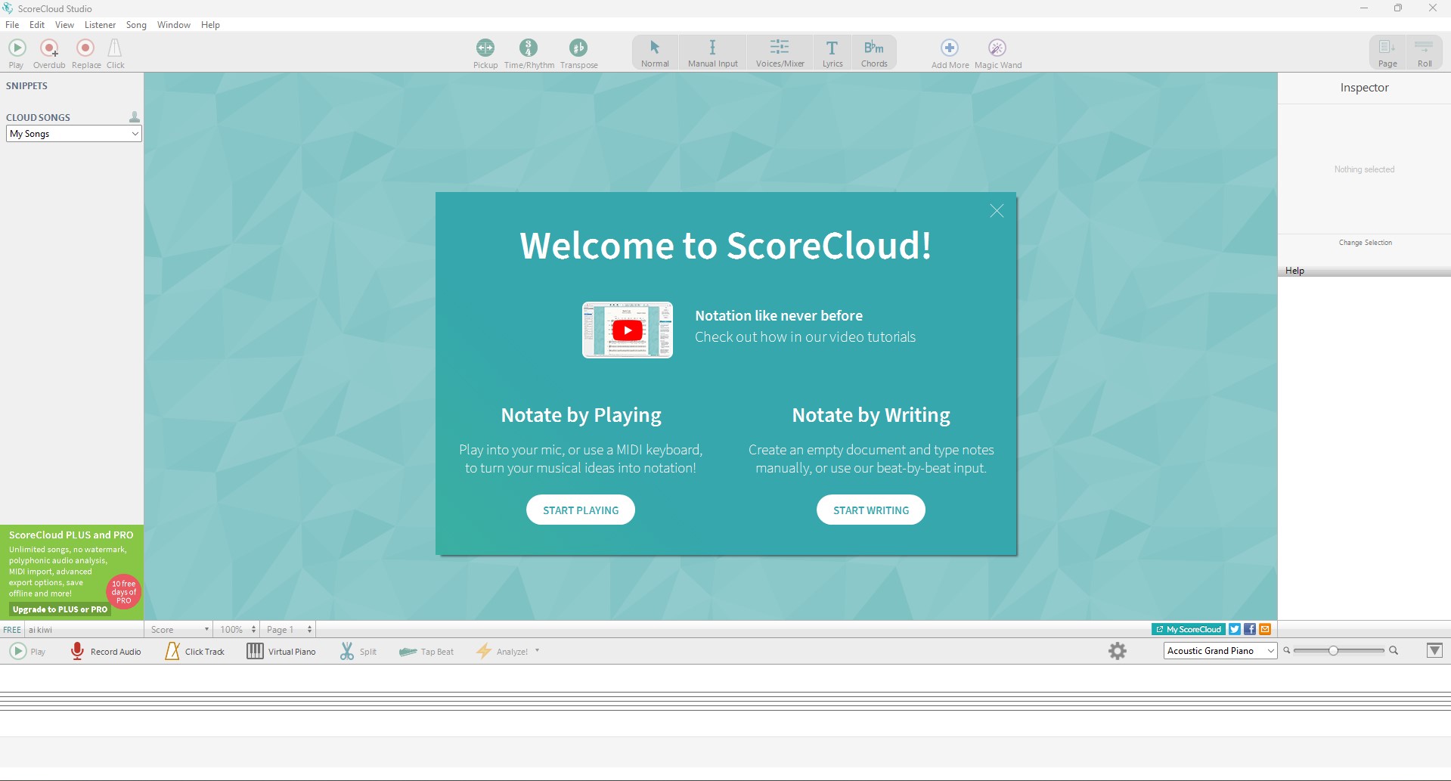Enable the Click Track
This screenshot has height=781, width=1451.
(194, 651)
